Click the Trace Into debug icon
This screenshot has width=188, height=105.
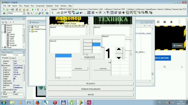pos(42,10)
